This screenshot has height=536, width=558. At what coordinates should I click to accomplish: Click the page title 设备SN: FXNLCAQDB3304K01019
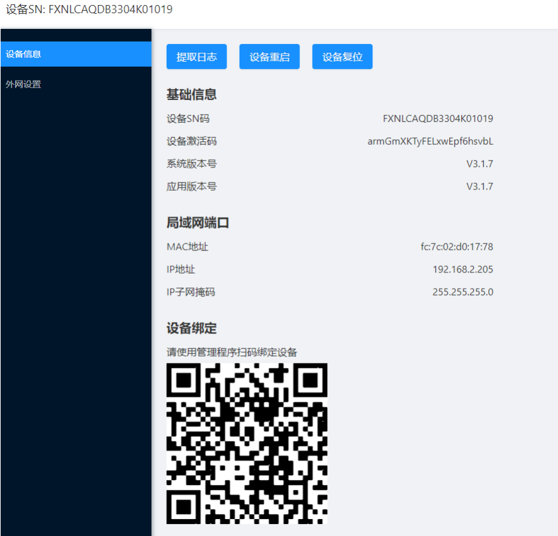tap(89, 9)
